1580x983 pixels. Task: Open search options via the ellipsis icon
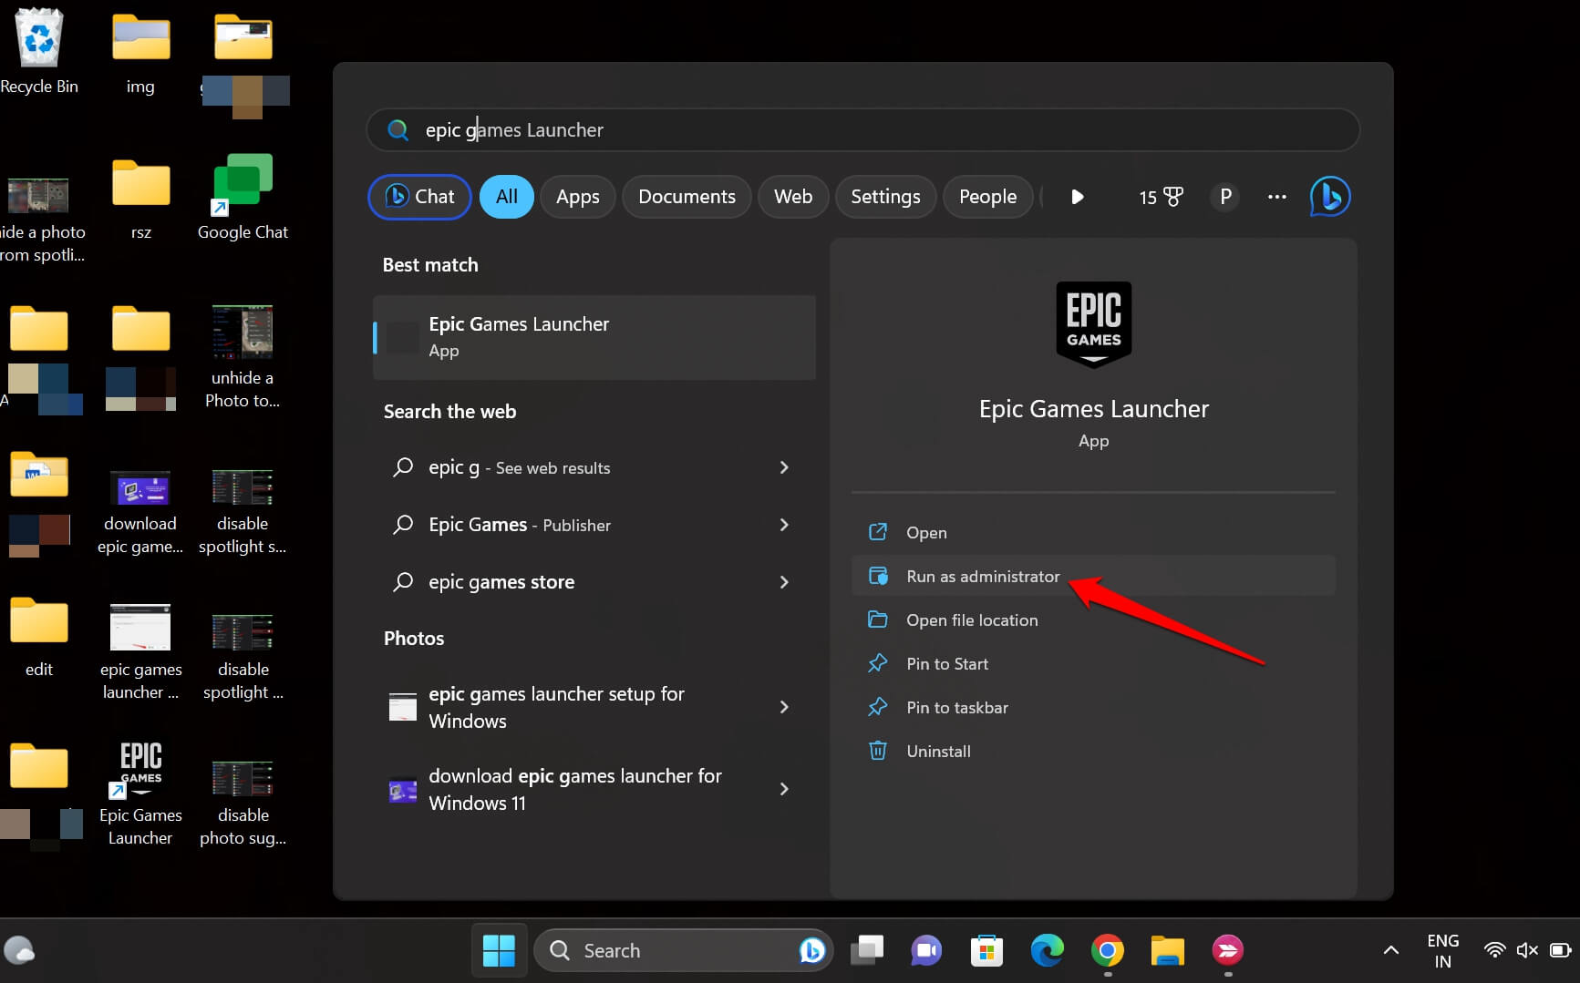1276,196
